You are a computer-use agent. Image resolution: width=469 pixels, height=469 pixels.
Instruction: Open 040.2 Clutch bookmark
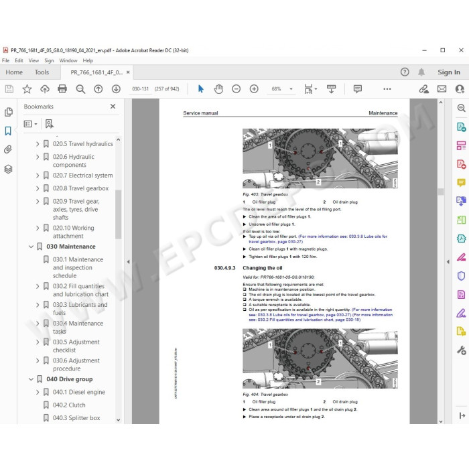(69, 405)
